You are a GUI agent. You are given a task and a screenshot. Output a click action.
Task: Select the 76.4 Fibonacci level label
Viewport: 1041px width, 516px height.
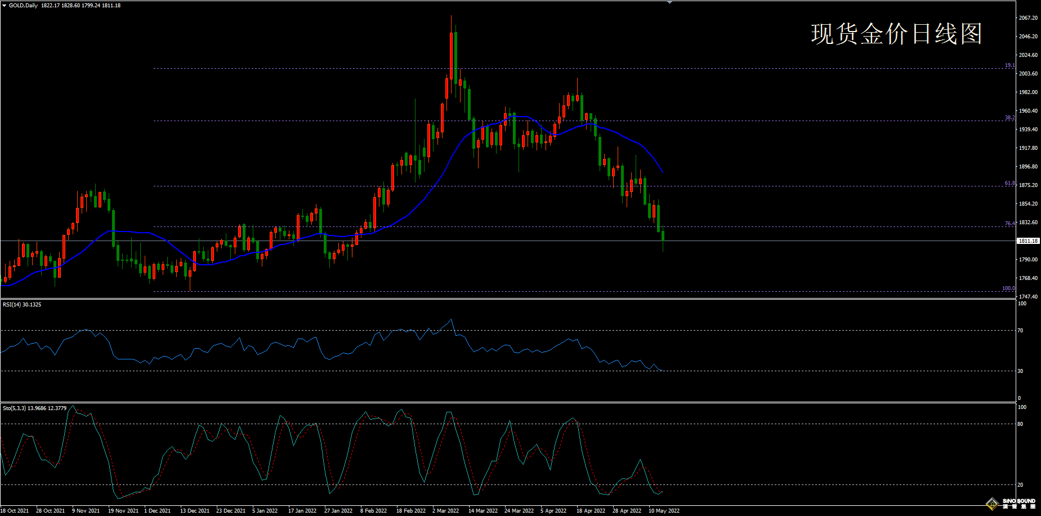coord(1009,224)
